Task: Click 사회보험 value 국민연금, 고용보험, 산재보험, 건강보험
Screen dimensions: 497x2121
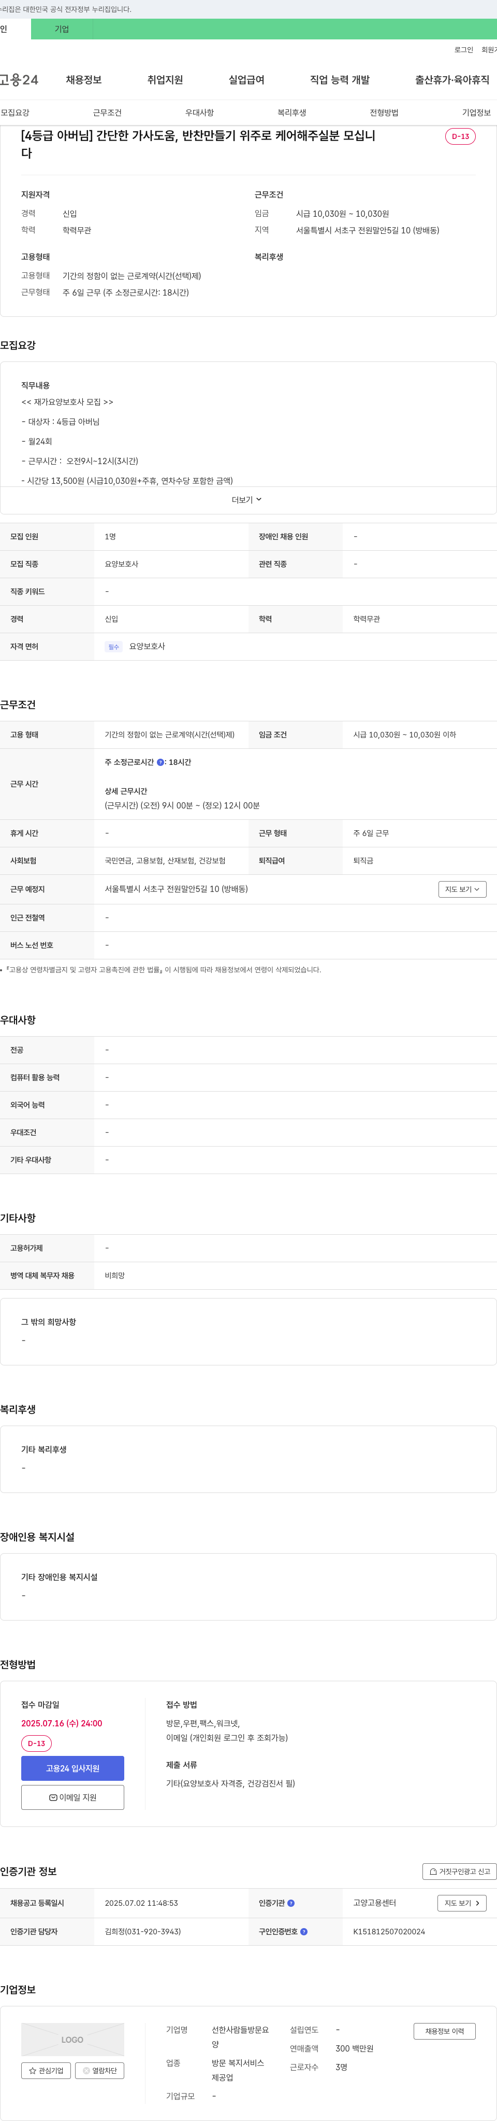Action: coord(165,861)
